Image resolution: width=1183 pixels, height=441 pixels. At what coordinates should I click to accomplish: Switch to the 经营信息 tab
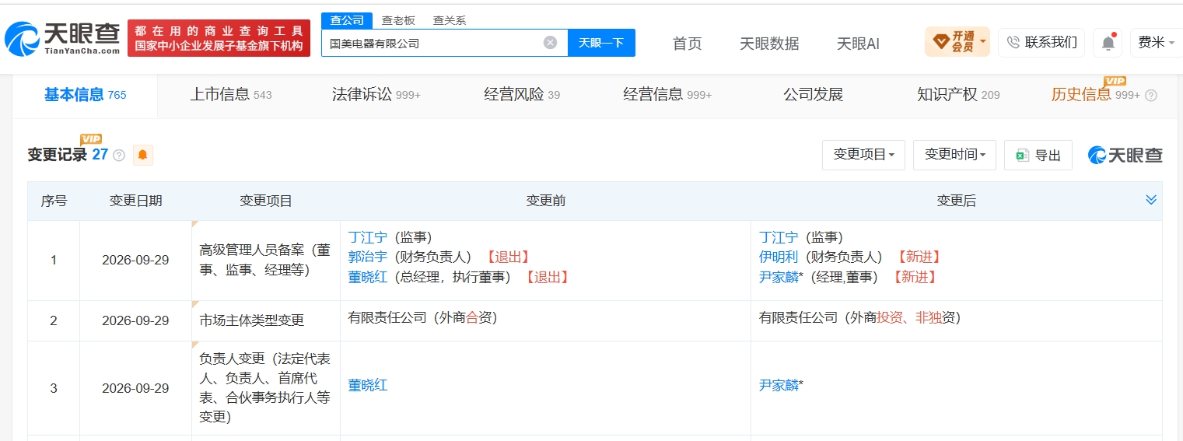pos(667,95)
